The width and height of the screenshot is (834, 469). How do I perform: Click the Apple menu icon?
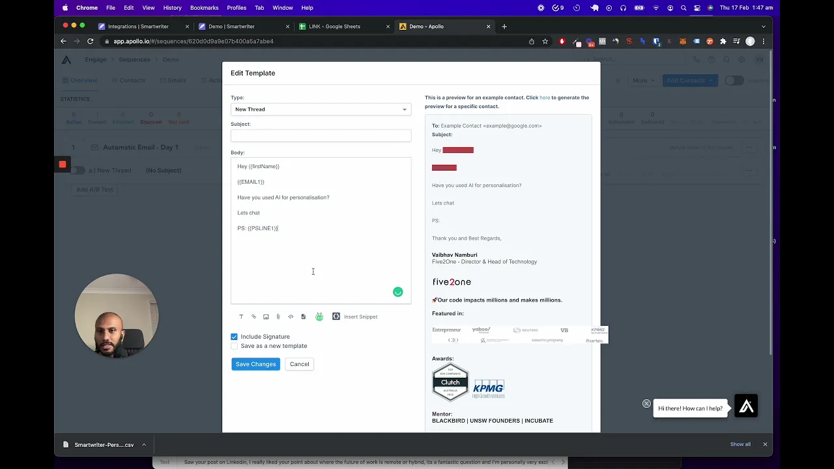click(x=65, y=8)
